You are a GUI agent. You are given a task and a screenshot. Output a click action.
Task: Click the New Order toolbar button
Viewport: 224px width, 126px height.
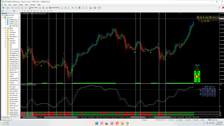pyautogui.click(x=34, y=8)
